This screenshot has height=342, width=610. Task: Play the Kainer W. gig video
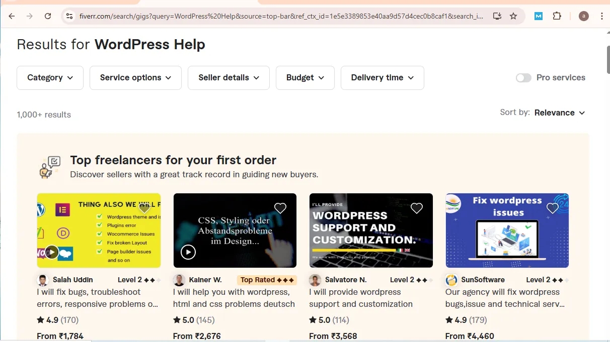pyautogui.click(x=188, y=252)
